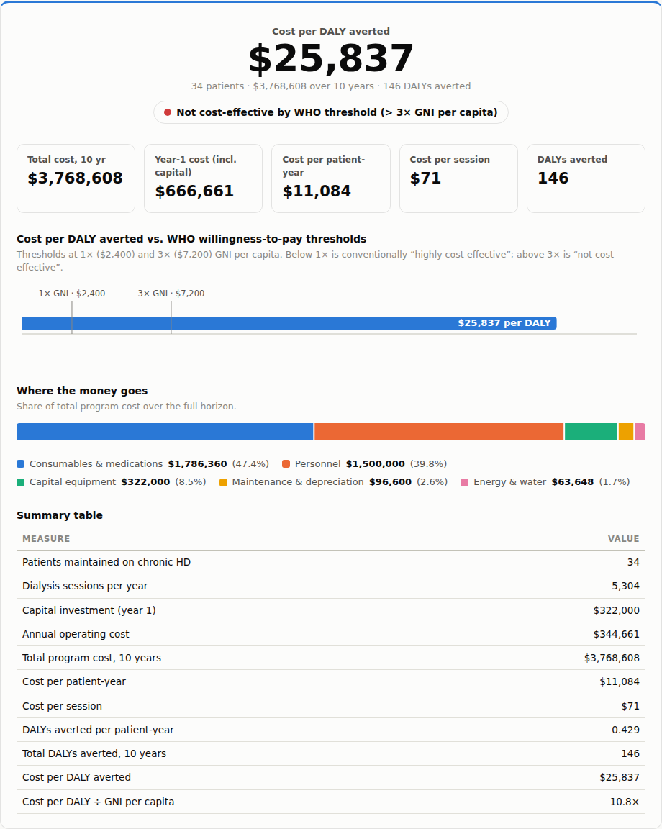Open the 'Total cost, 10 yr' summary card
Image resolution: width=662 pixels, height=829 pixels.
tap(76, 178)
